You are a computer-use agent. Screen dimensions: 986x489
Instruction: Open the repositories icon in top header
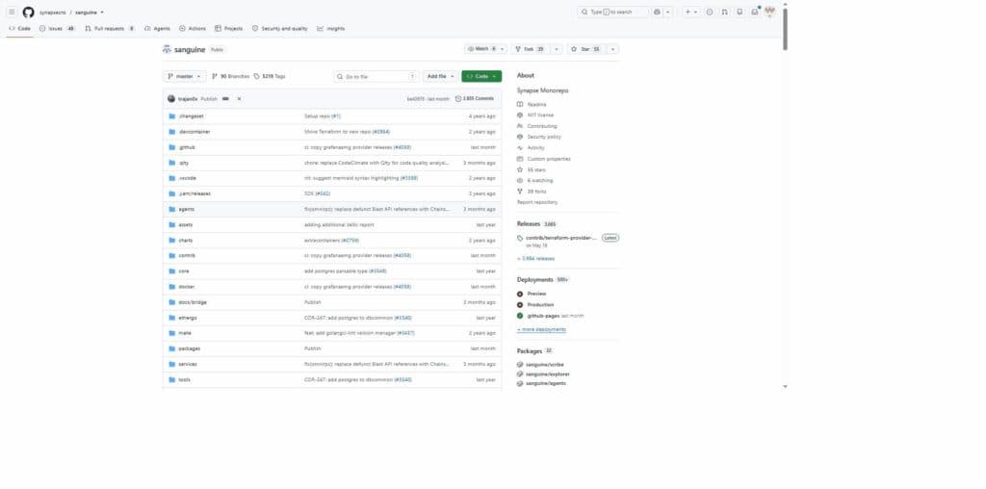[739, 12]
